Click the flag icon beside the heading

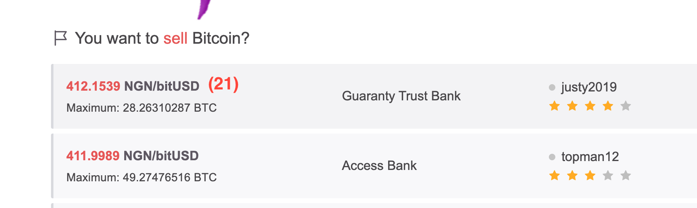(60, 38)
